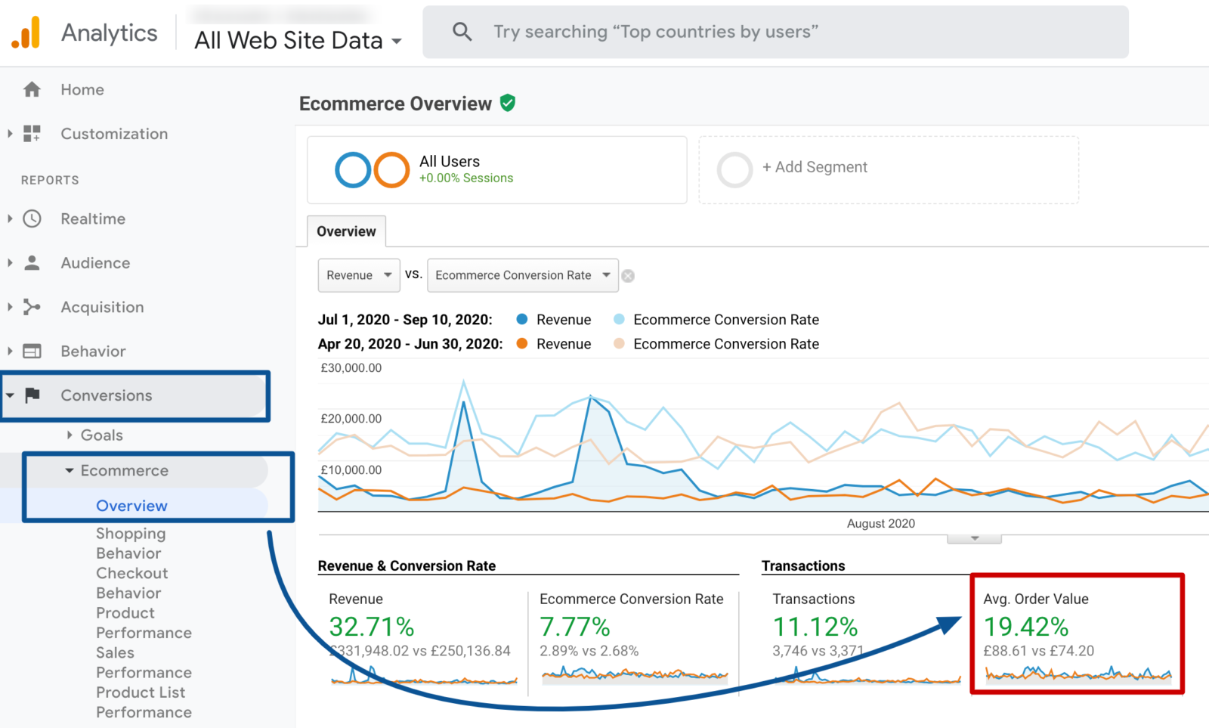Click the Goals menu item
This screenshot has width=1209, height=728.
(102, 435)
